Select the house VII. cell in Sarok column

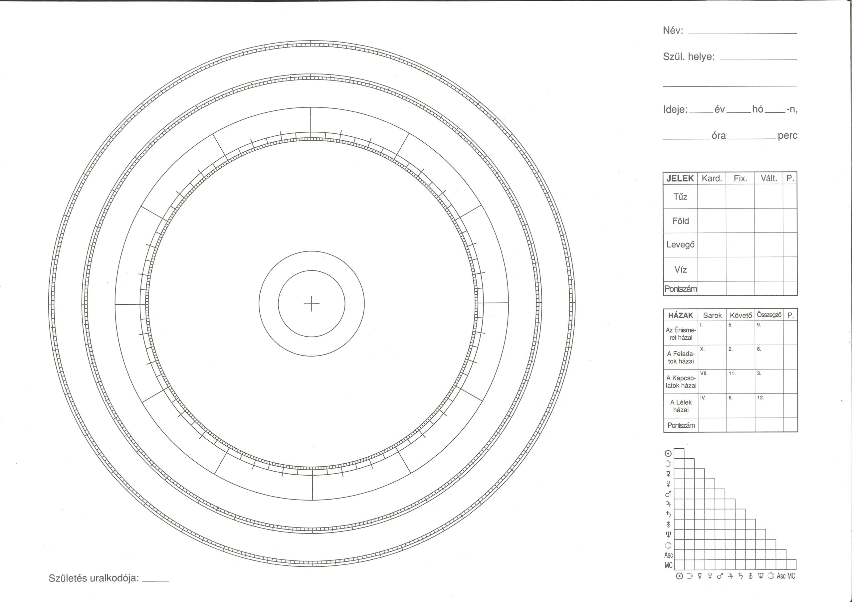tap(712, 381)
